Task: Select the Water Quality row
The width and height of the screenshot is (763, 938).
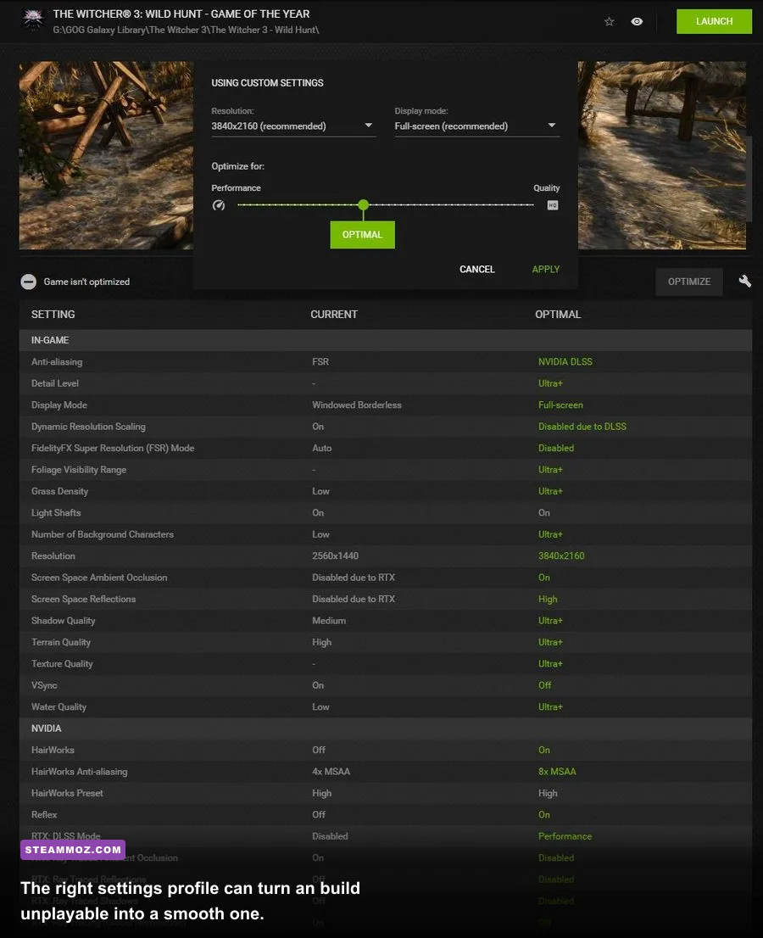Action: [x=386, y=706]
